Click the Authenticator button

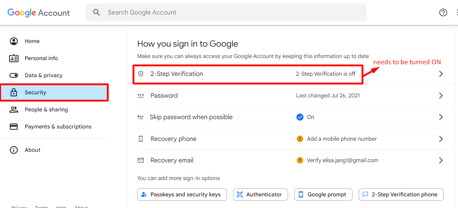click(260, 195)
